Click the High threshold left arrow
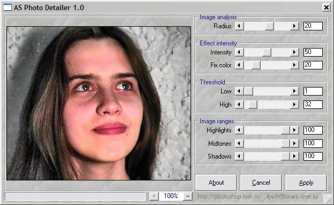 [239, 105]
